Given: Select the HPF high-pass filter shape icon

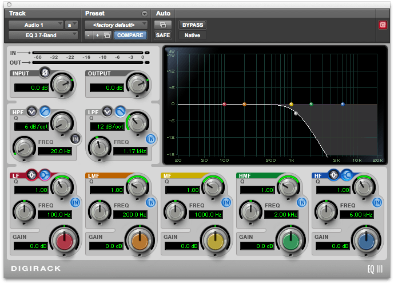Looking at the screenshot, I should 44,111.
